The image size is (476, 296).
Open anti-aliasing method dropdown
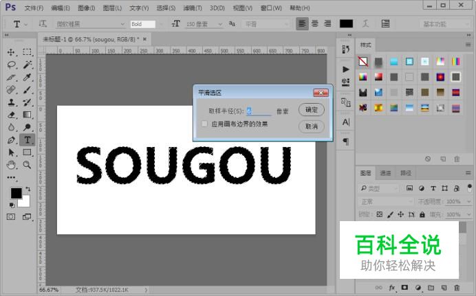pos(286,24)
